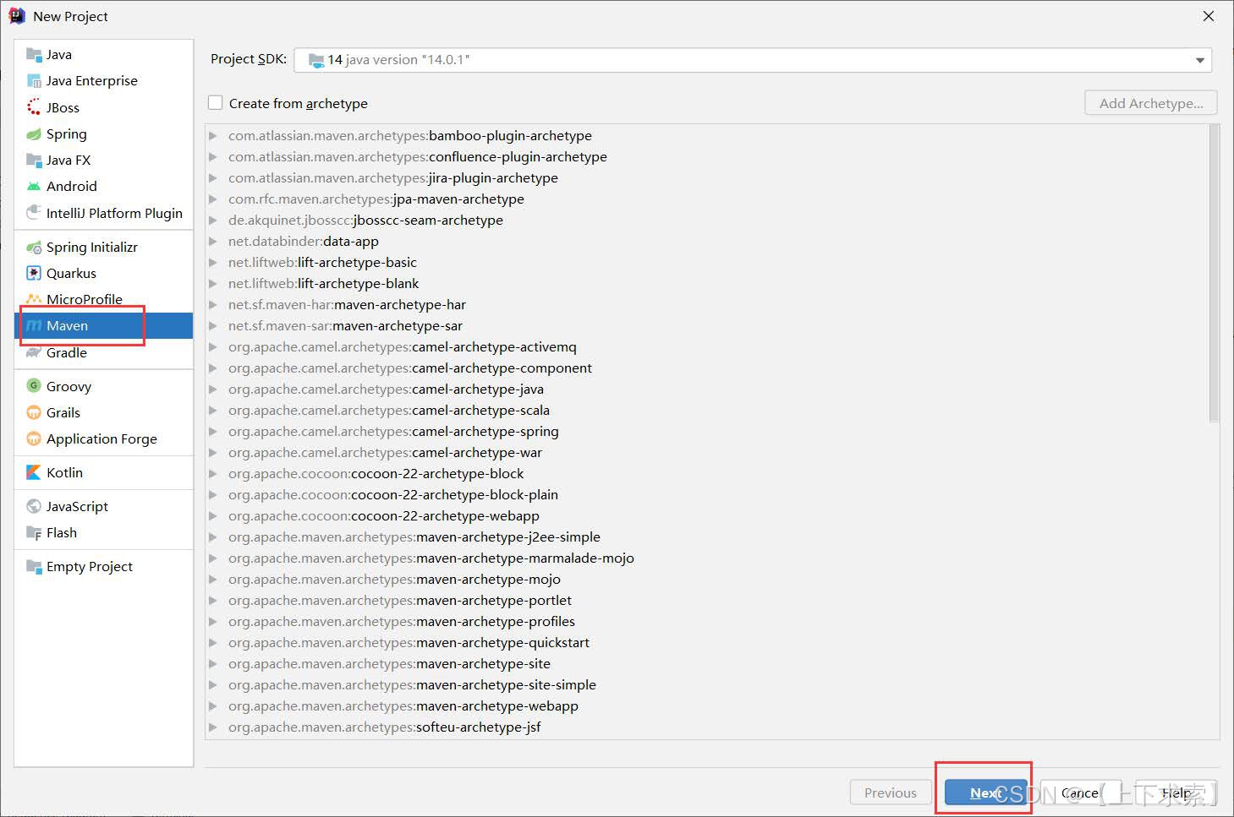1234x817 pixels.
Task: Choose the Grails orange icon
Action: [34, 413]
